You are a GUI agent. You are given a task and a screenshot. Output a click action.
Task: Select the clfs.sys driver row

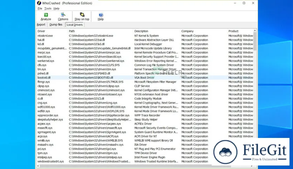145,65
